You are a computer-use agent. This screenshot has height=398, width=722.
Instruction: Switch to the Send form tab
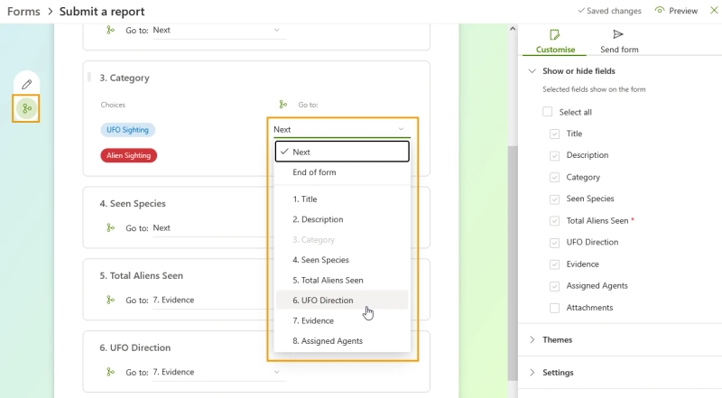(x=619, y=42)
